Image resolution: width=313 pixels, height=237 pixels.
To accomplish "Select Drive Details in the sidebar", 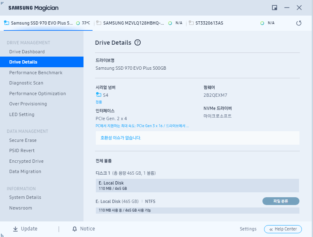I will (42, 62).
